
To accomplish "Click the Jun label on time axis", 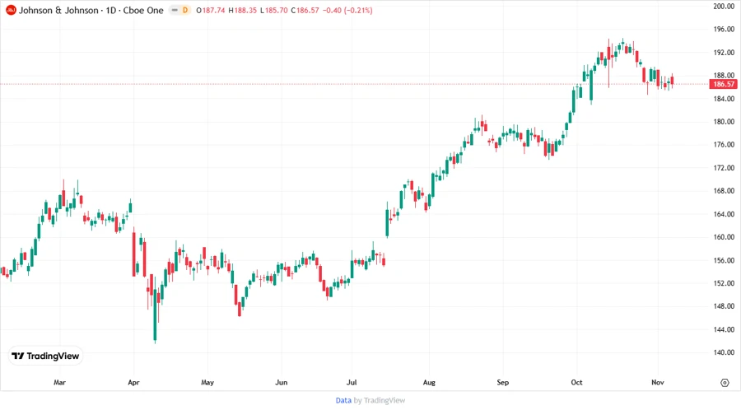I will pyautogui.click(x=282, y=382).
